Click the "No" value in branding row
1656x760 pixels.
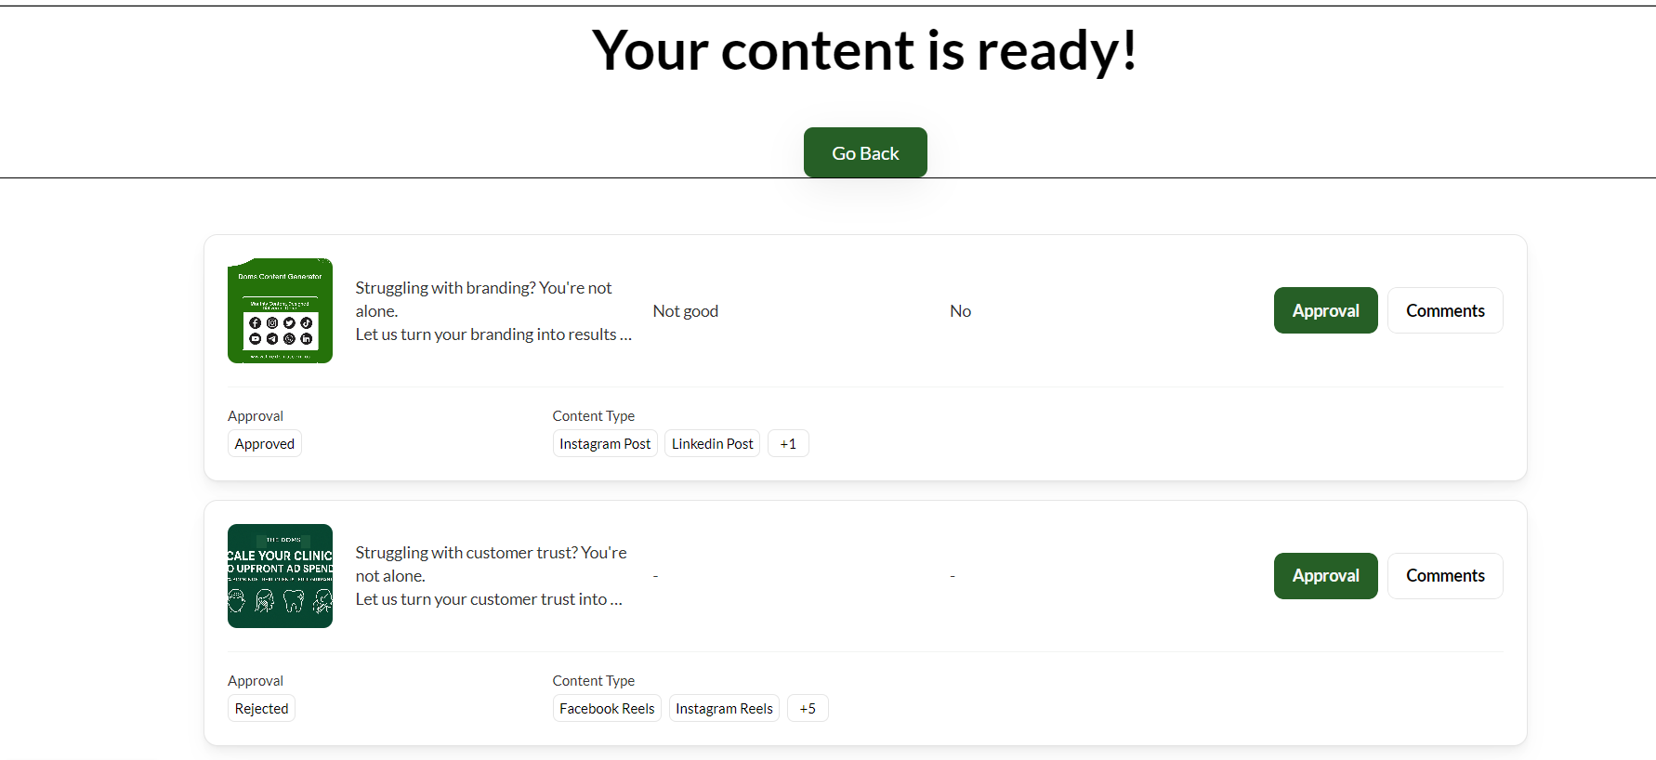(x=960, y=311)
